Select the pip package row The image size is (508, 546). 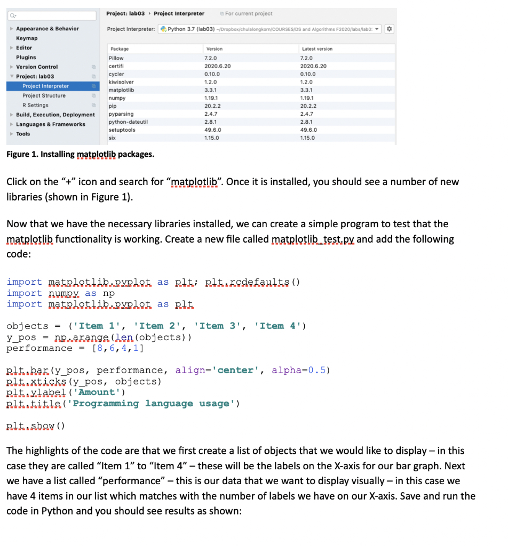point(251,106)
